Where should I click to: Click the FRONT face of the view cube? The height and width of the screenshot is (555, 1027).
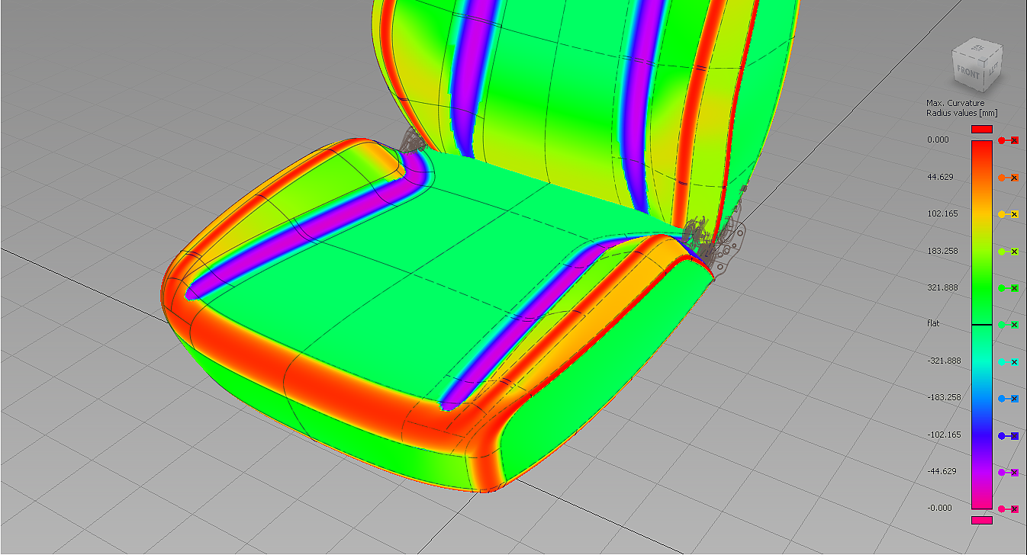[x=967, y=73]
